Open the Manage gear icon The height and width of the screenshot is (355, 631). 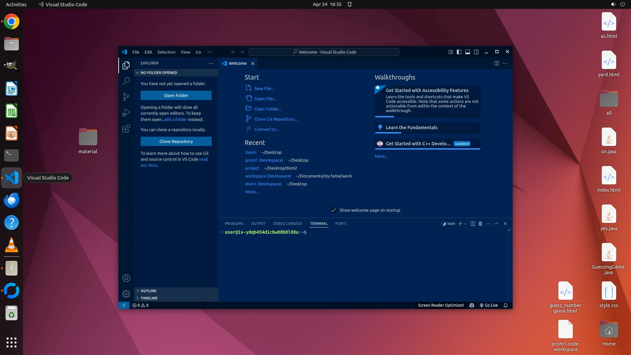click(126, 294)
